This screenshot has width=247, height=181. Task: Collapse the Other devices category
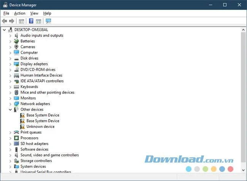pos(10,110)
